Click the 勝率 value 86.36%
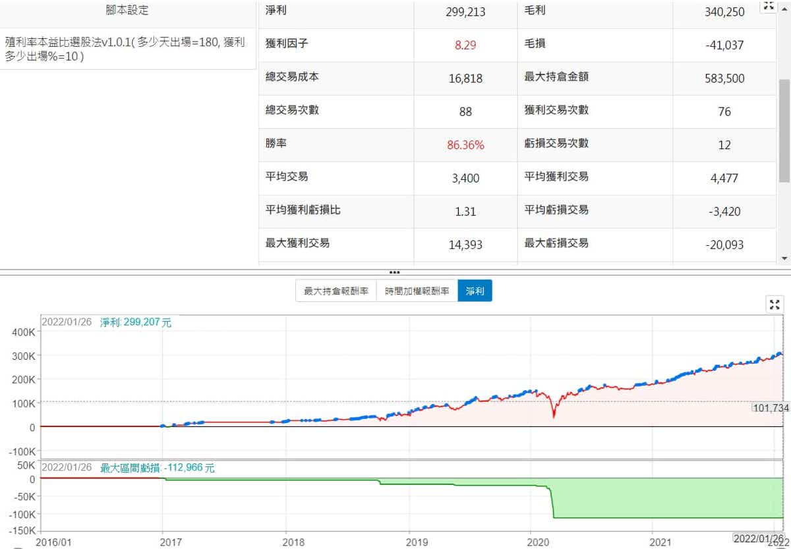This screenshot has height=549, width=791. pyautogui.click(x=465, y=145)
